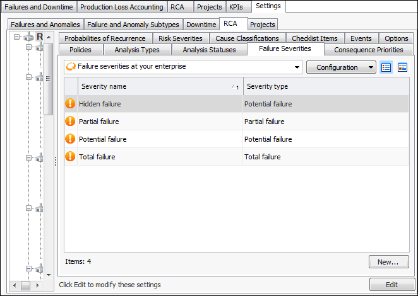
Task: Collapse the root tree node
Action: click(18, 37)
